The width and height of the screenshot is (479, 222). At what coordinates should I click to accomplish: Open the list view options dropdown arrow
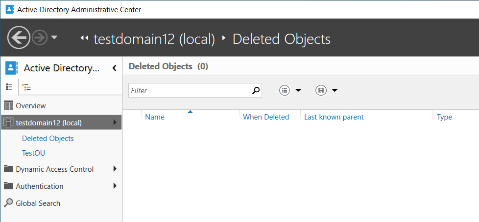pos(298,90)
